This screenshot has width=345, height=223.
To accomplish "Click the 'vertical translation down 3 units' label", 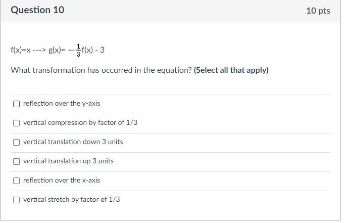I will (x=73, y=142).
